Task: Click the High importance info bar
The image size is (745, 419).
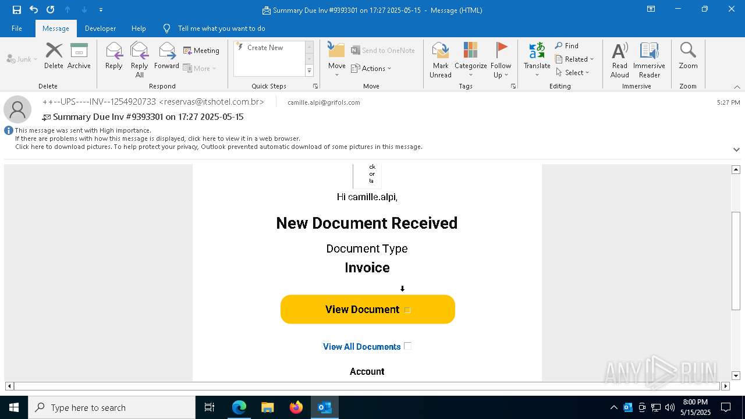Action: click(83, 130)
